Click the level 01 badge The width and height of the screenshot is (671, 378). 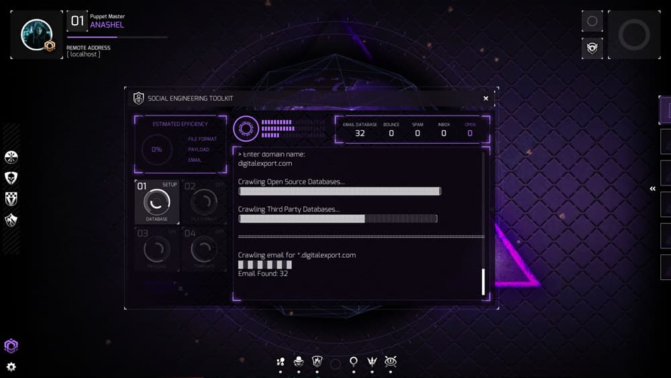(77, 21)
